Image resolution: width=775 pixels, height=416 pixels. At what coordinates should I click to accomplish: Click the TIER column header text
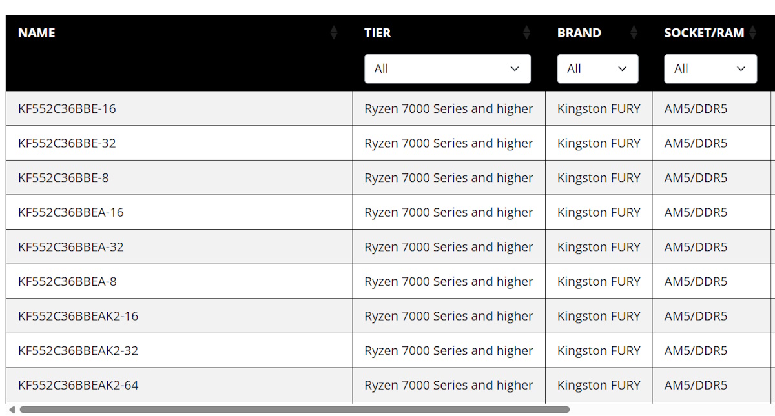coord(377,33)
